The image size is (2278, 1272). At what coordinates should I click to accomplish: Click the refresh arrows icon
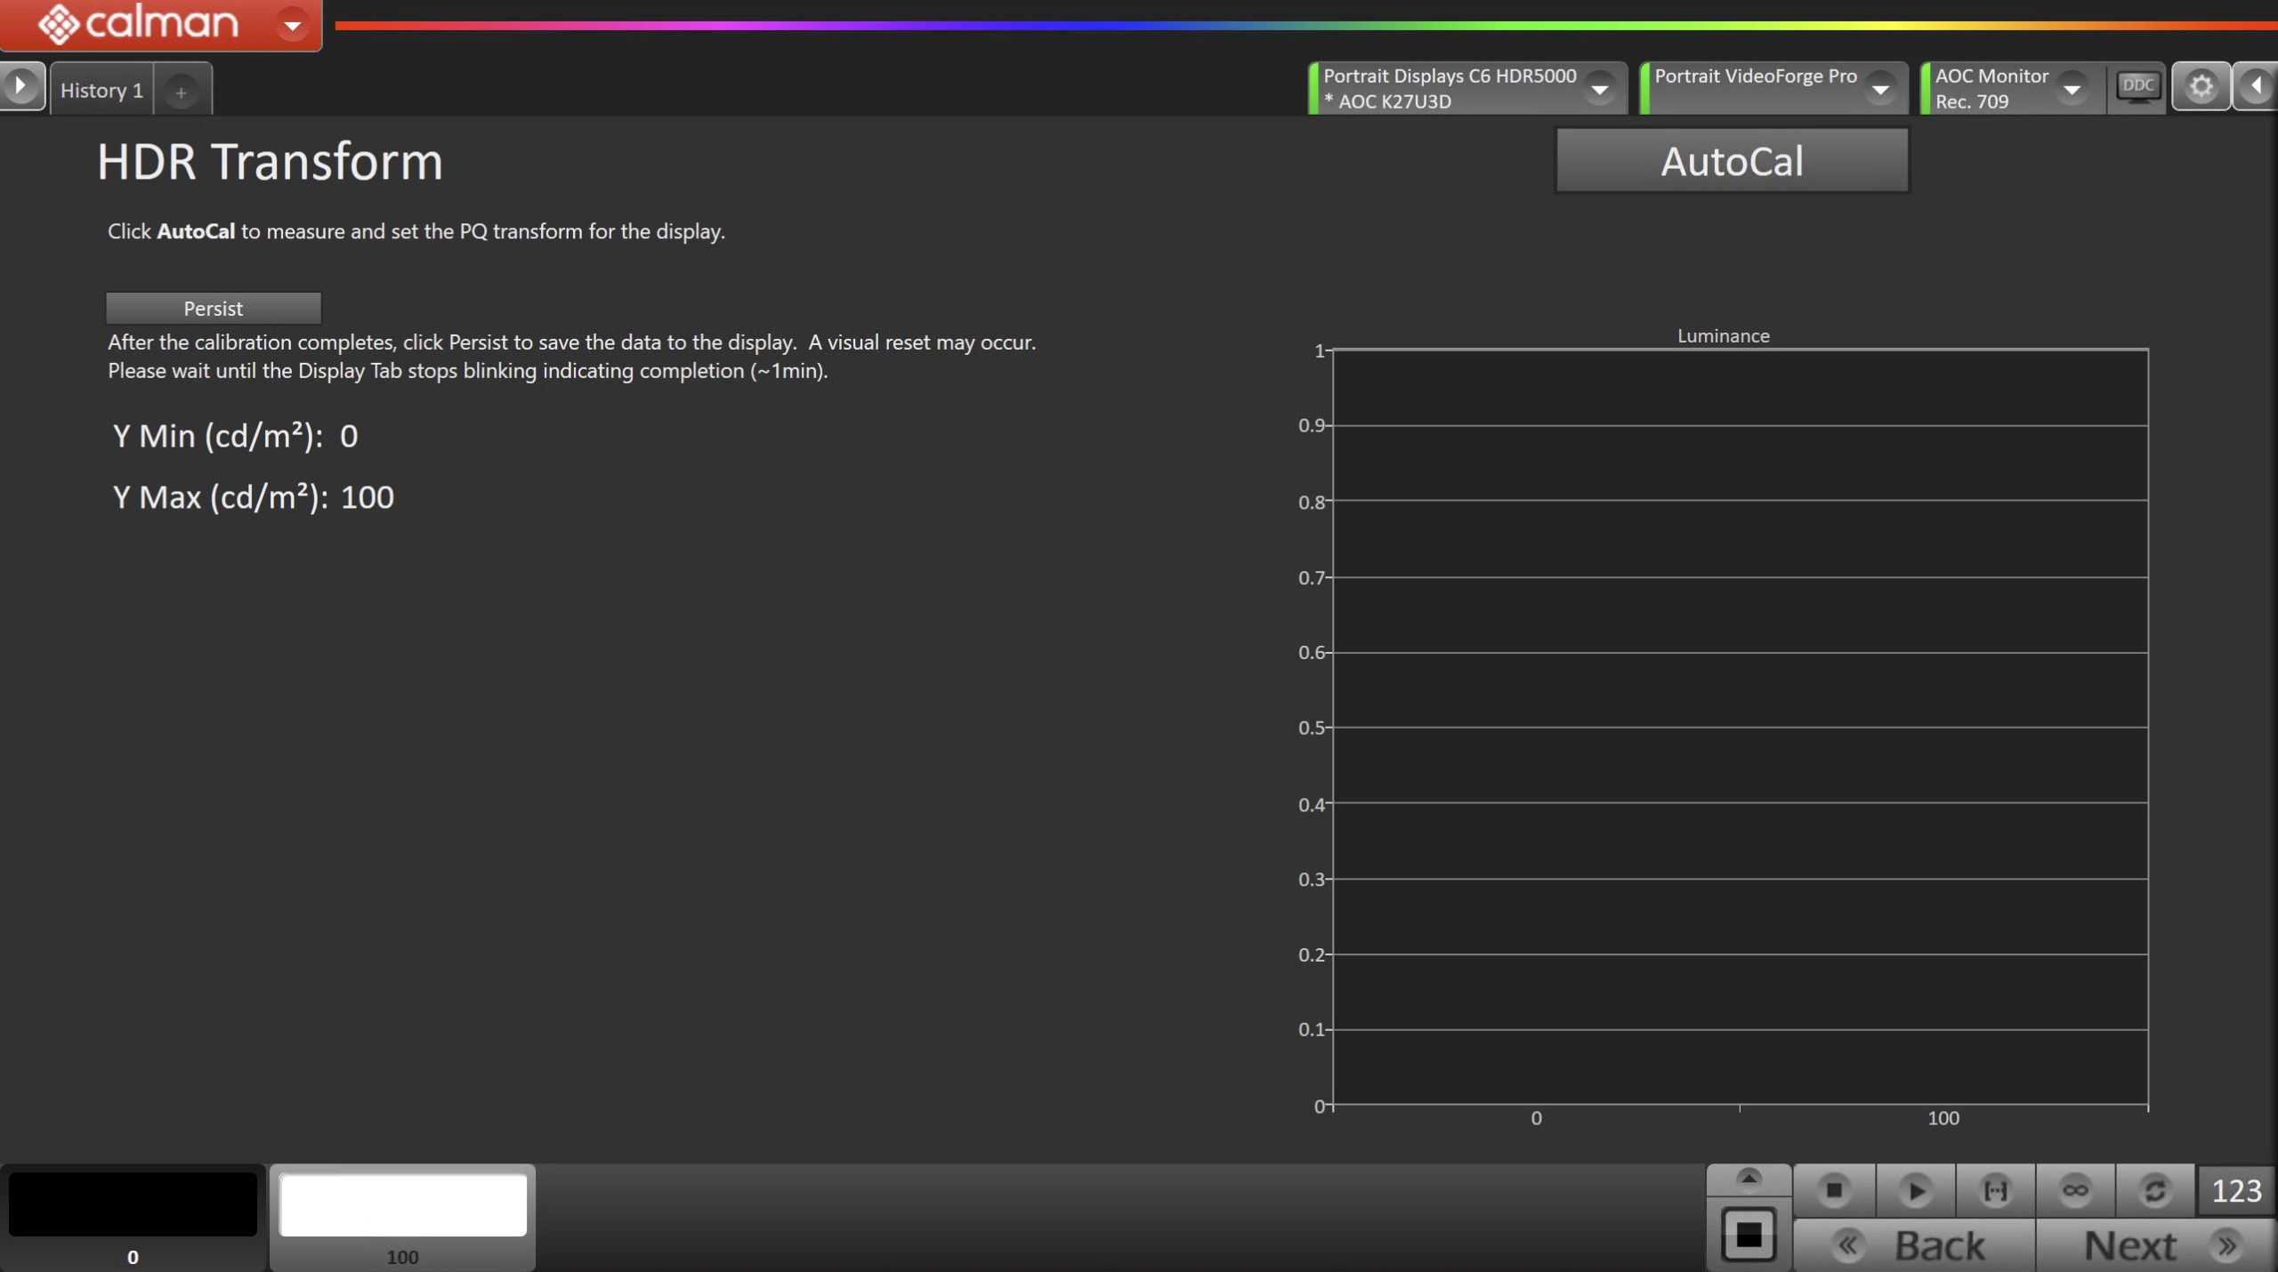2154,1190
